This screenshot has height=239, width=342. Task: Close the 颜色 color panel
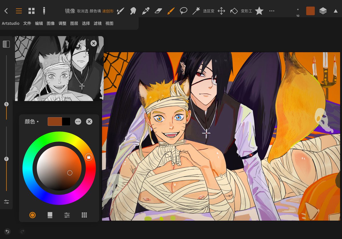click(x=89, y=121)
